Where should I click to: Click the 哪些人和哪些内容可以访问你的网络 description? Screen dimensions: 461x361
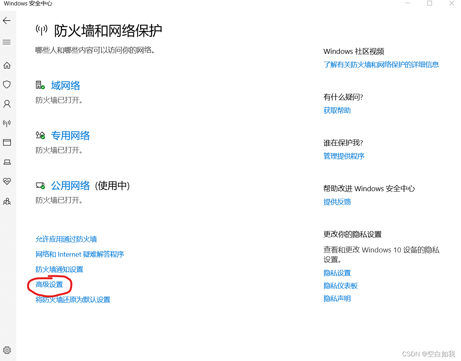[x=95, y=50]
